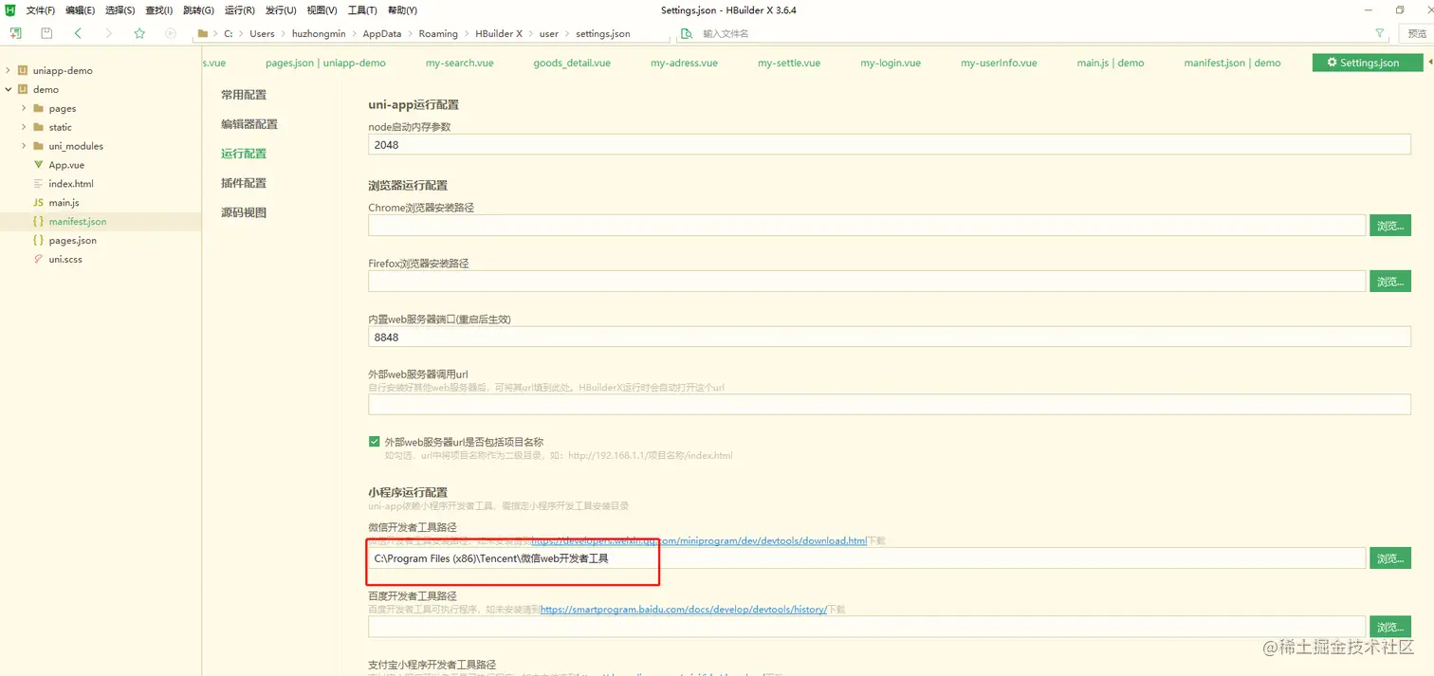Viewport: 1434px width, 676px height.
Task: Switch to my-login.vue tab
Action: pos(891,63)
